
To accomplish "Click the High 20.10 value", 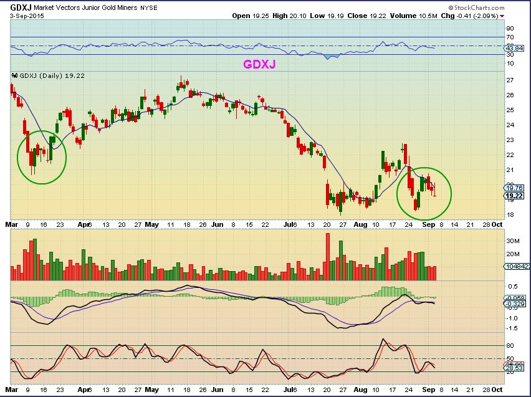I will click(x=290, y=16).
